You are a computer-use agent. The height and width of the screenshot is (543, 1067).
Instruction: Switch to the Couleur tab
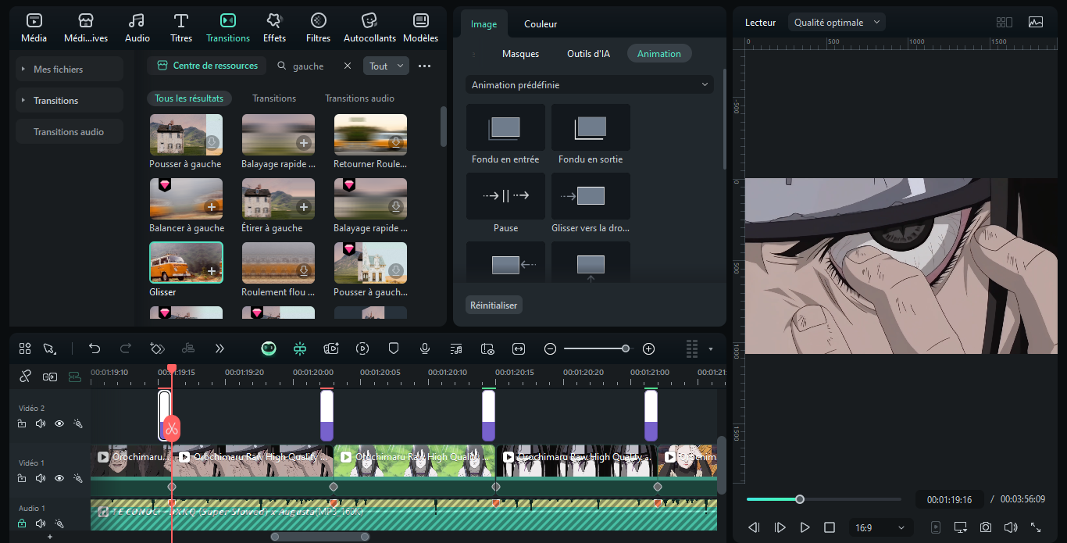coord(541,24)
